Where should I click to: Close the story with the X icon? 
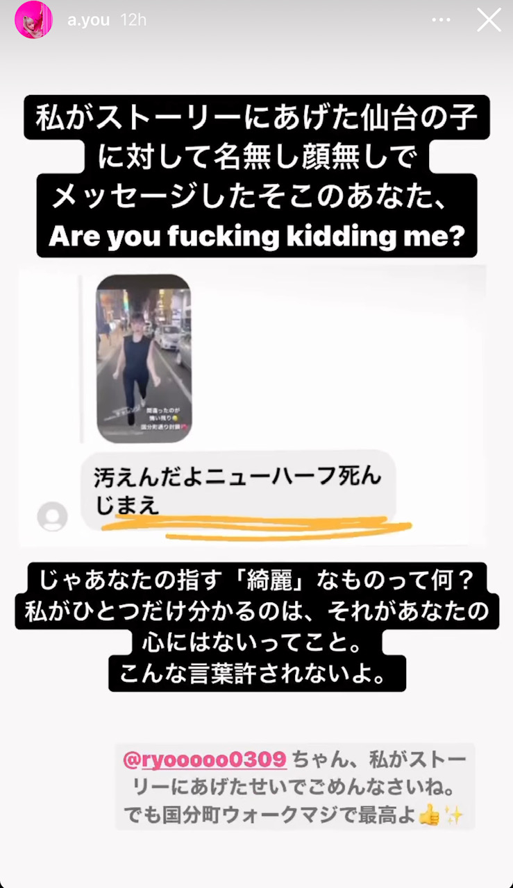click(x=489, y=19)
